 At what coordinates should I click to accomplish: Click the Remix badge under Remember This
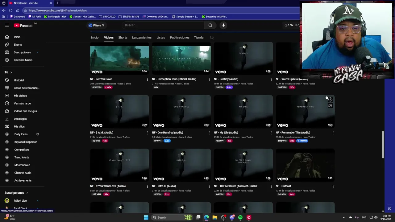point(302,141)
